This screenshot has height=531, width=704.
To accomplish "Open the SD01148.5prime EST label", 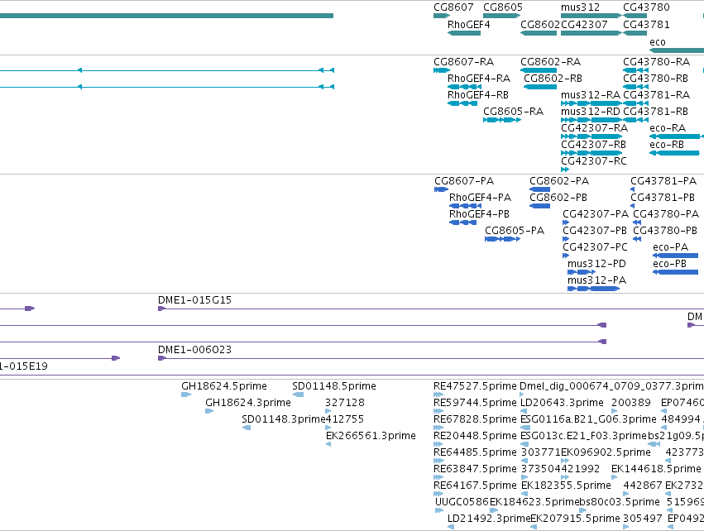I will (334, 386).
